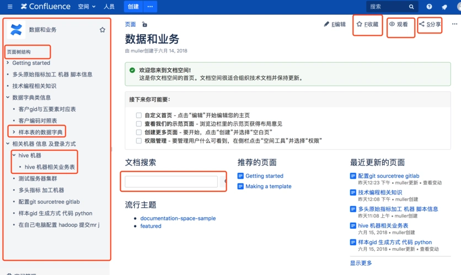Open the notifications icon in header
This screenshot has width=461, height=275.
coord(444,7)
